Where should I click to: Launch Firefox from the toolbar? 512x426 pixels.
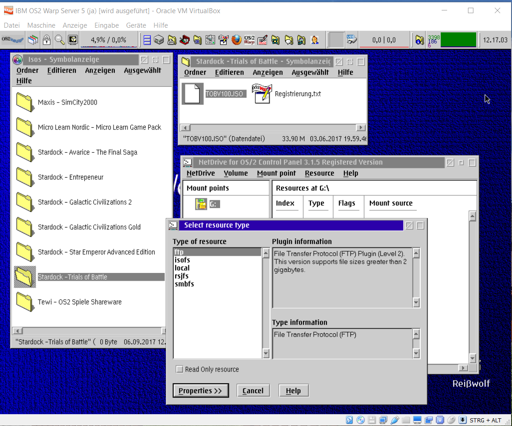236,40
